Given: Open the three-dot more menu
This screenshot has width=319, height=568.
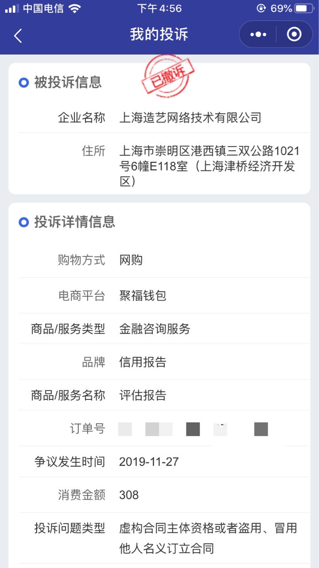Looking at the screenshot, I should point(258,34).
